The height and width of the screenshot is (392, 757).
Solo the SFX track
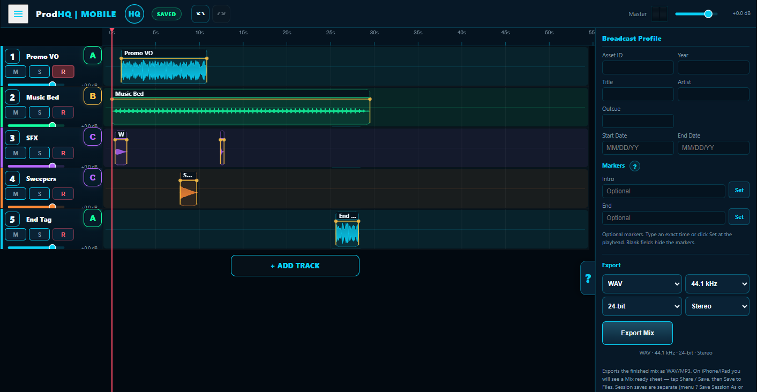pos(39,153)
